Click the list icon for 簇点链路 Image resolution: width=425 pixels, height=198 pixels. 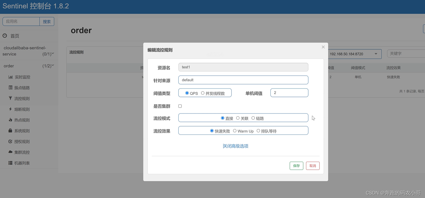[x=10, y=87]
